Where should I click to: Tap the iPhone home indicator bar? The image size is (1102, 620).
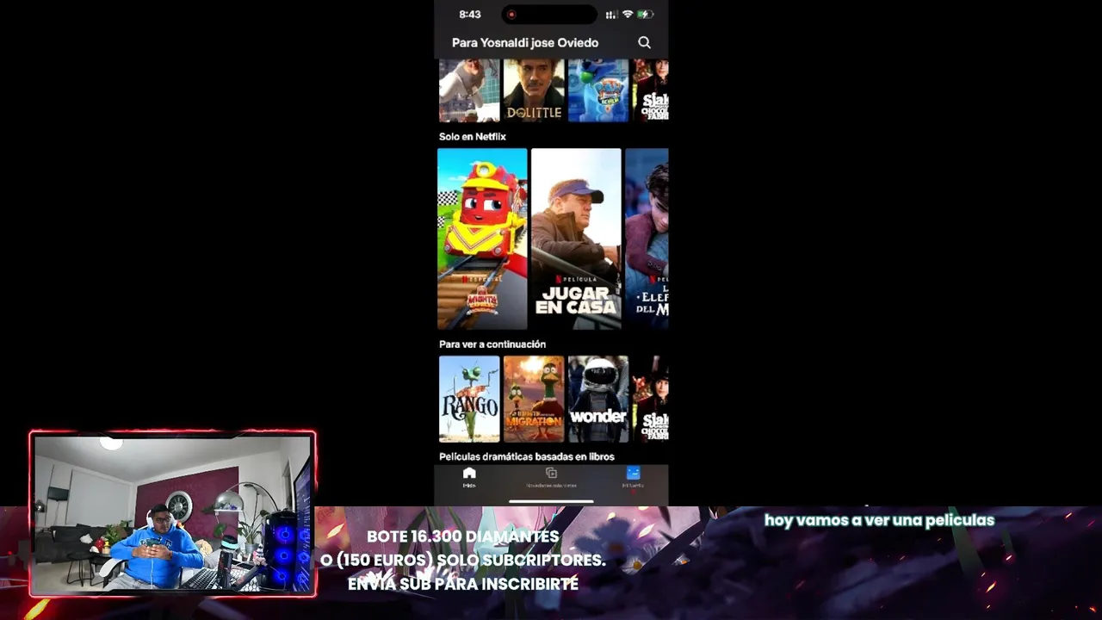click(551, 500)
